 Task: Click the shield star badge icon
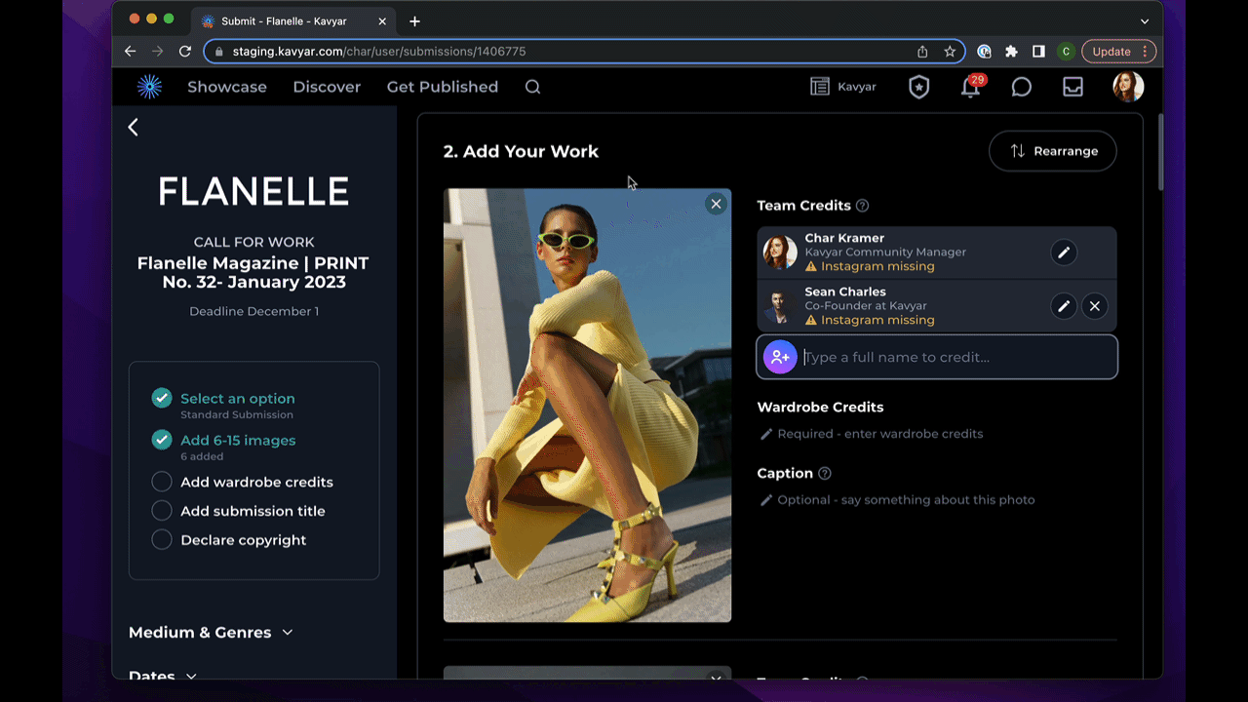pyautogui.click(x=919, y=87)
